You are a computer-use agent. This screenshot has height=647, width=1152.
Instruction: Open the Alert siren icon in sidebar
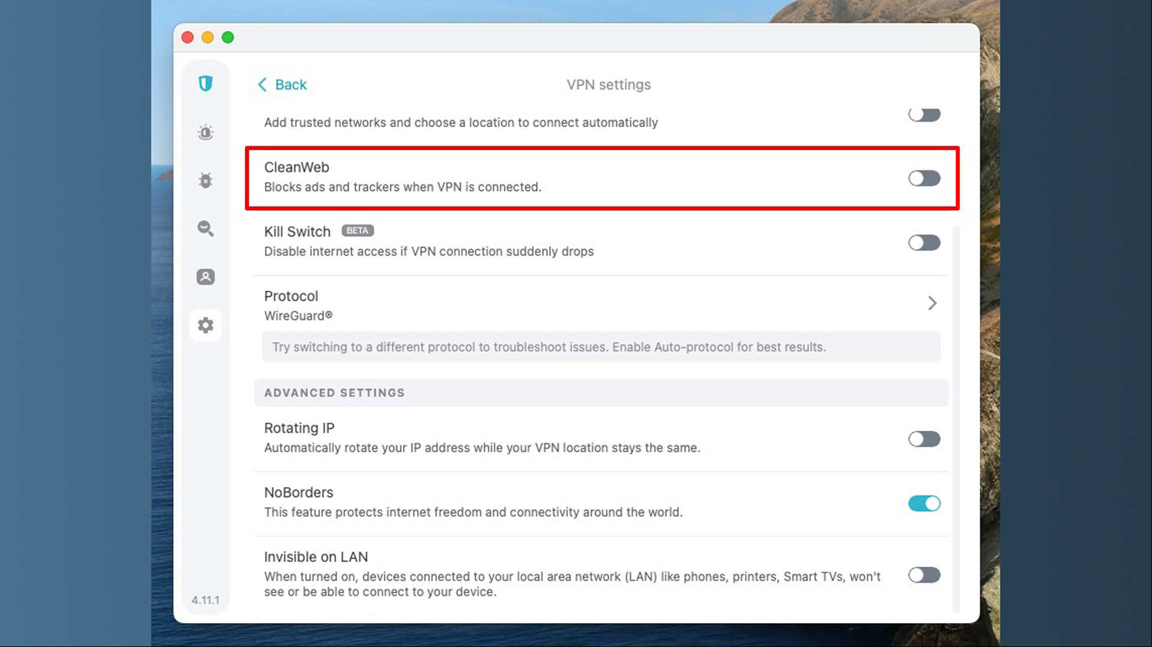click(x=206, y=132)
